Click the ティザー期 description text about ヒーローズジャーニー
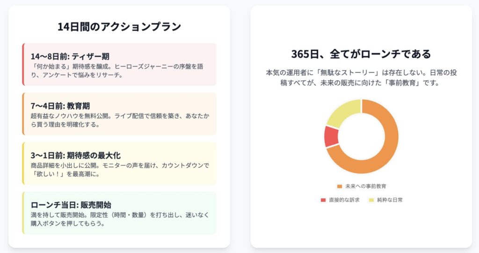Image resolution: width=479 pixels, height=253 pixels. pyautogui.click(x=117, y=71)
